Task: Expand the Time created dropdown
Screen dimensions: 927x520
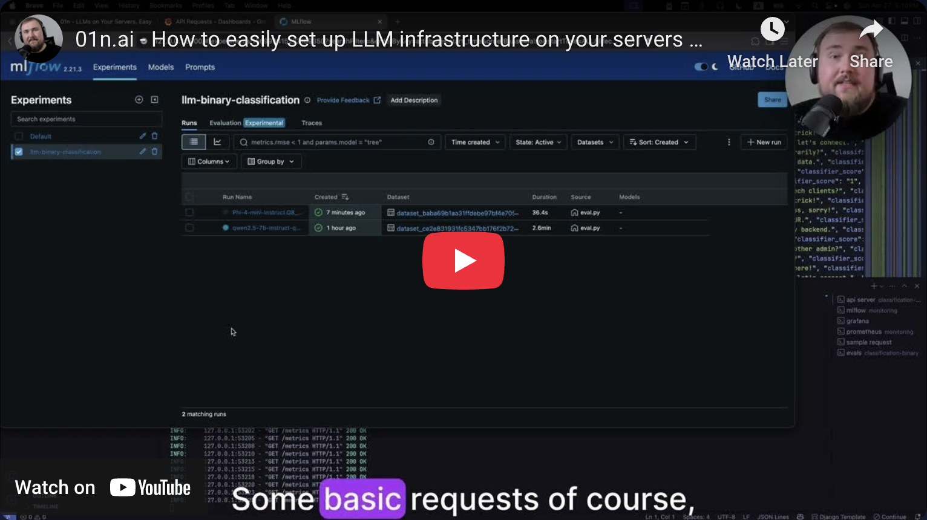Action: (x=476, y=142)
